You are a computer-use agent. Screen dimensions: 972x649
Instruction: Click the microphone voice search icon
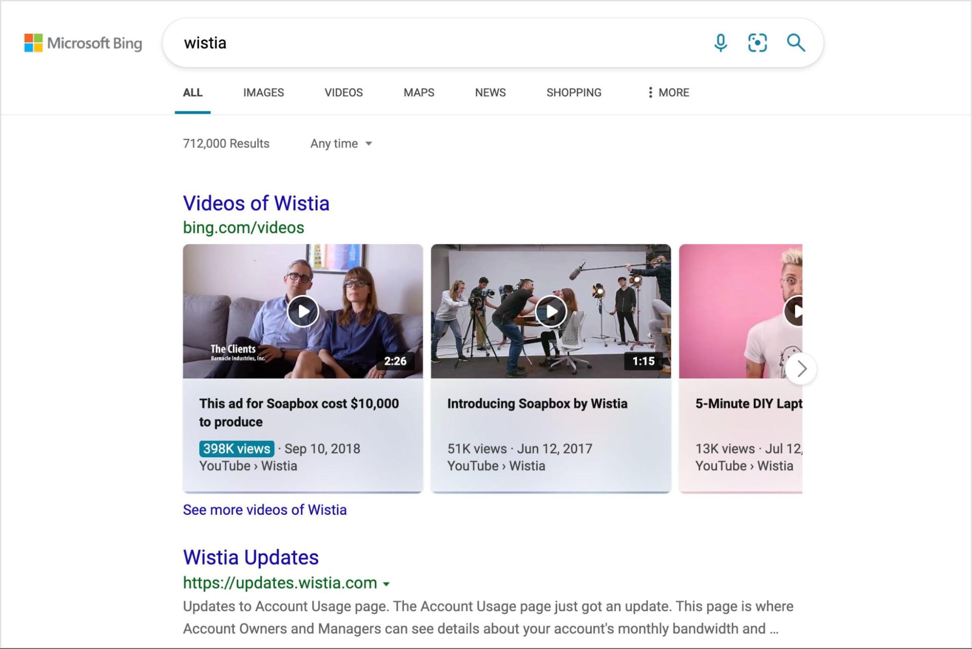[x=721, y=43]
